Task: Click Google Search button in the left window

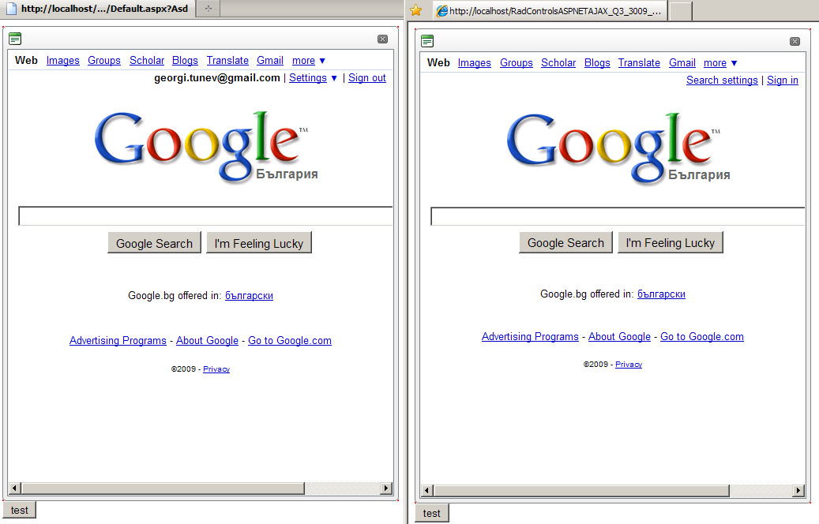Action: pos(154,243)
